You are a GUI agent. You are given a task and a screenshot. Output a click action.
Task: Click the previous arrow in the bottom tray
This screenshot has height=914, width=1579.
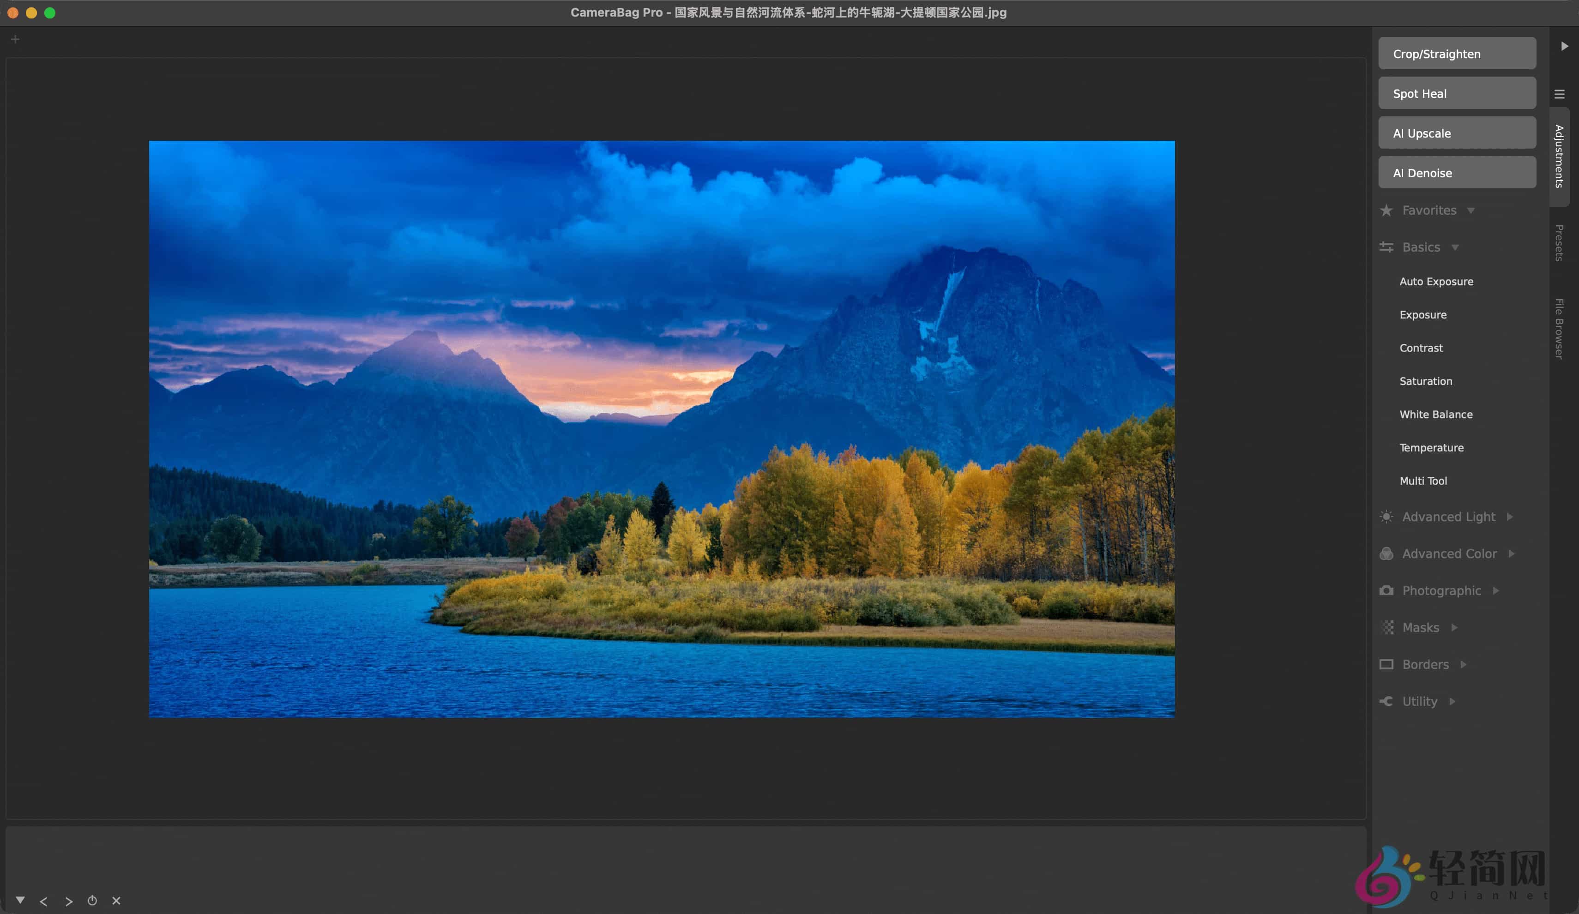[x=43, y=901]
